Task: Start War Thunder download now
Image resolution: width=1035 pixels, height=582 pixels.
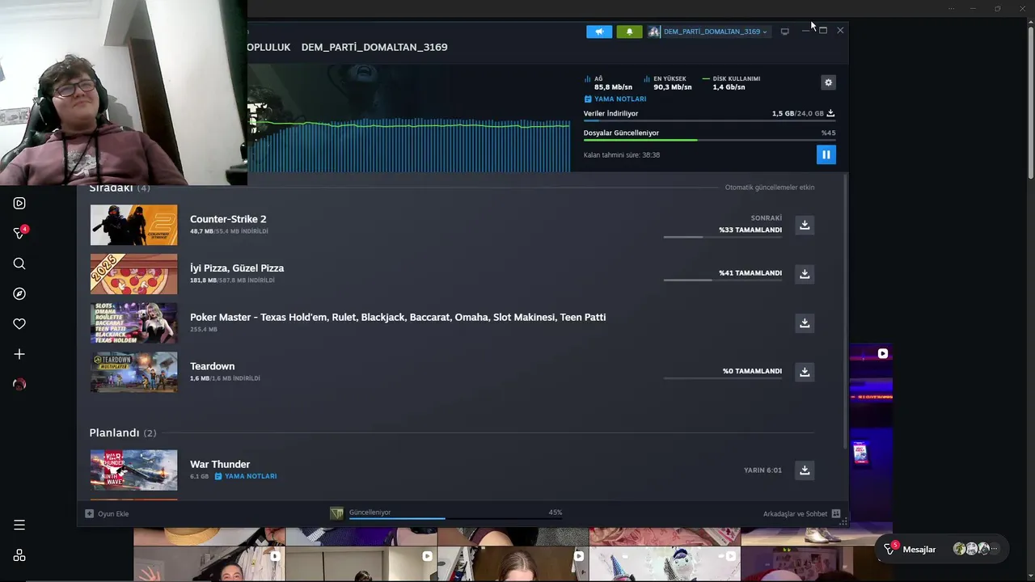Action: coord(805,470)
